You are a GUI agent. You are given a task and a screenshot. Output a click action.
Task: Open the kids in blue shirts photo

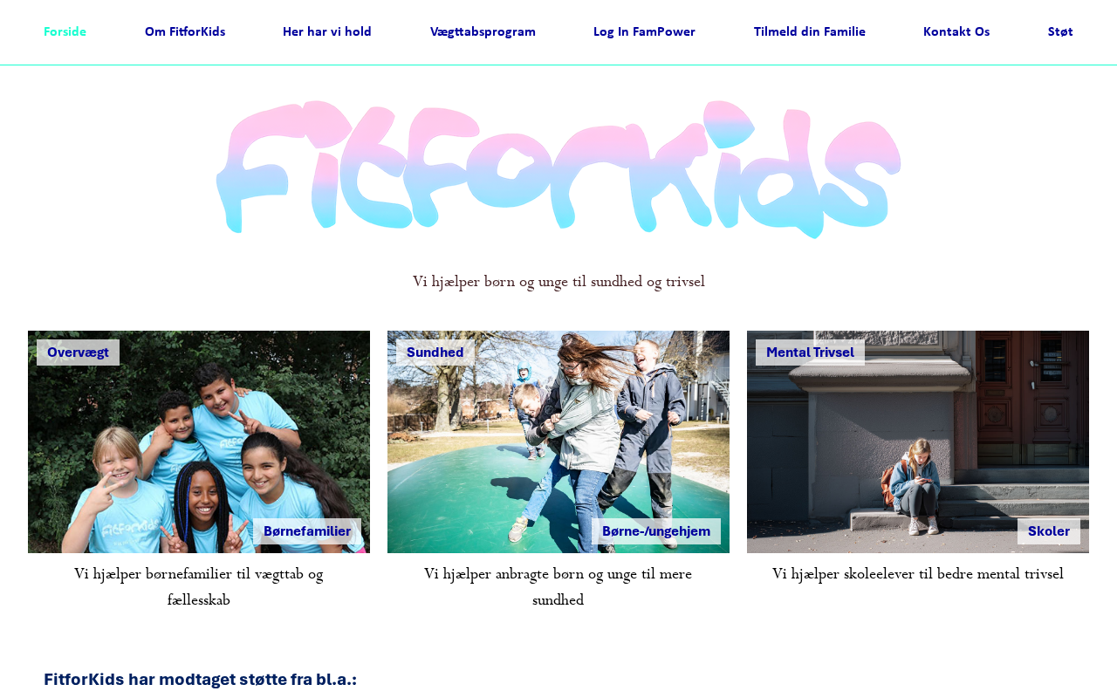pos(199,441)
